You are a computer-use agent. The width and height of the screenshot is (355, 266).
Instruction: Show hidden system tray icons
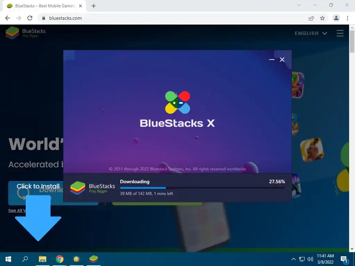[x=293, y=259]
